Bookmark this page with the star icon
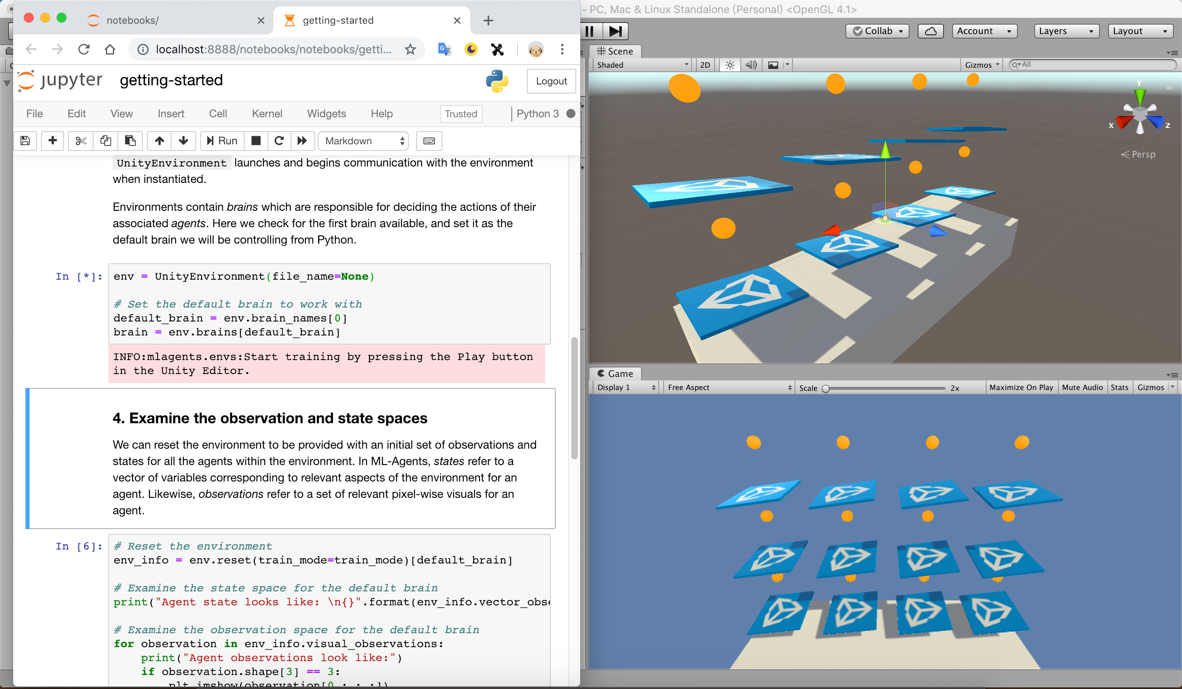Screen dimensions: 1182x689 coord(410,49)
